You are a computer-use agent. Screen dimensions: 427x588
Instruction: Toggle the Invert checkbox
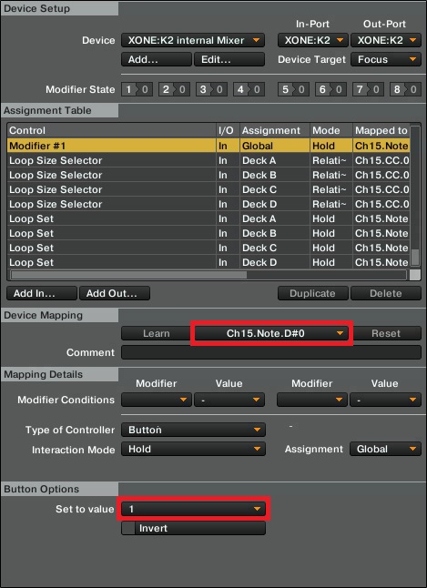tap(128, 528)
